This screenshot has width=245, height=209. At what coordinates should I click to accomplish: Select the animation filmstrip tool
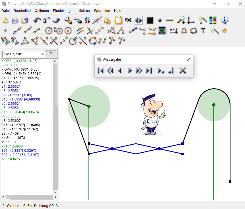tap(162, 30)
